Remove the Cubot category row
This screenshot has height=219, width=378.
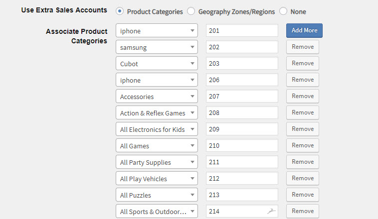tap(303, 63)
